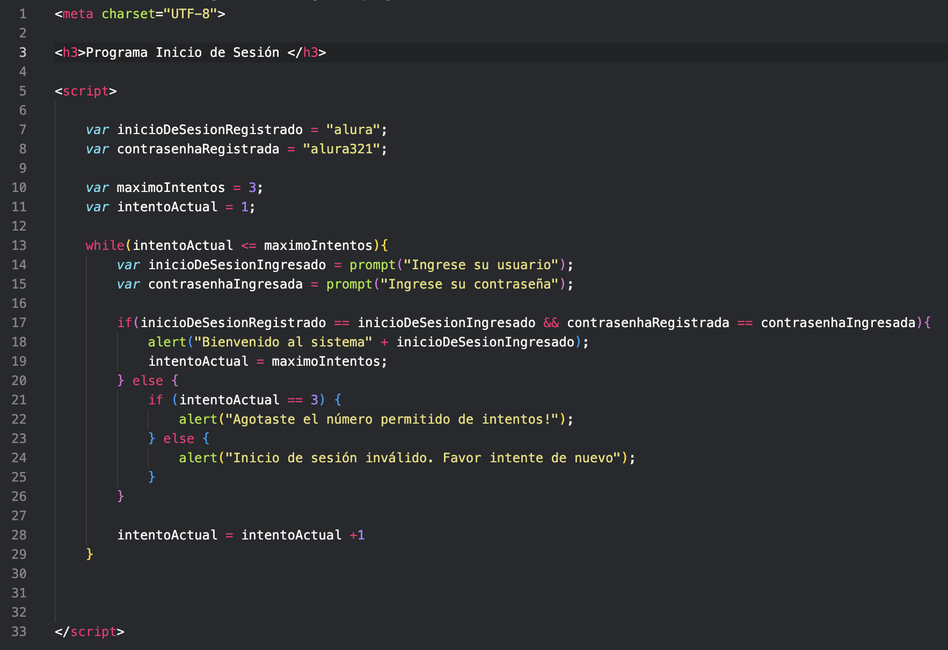Click the string "Bienvenido al sistema"

(x=283, y=342)
